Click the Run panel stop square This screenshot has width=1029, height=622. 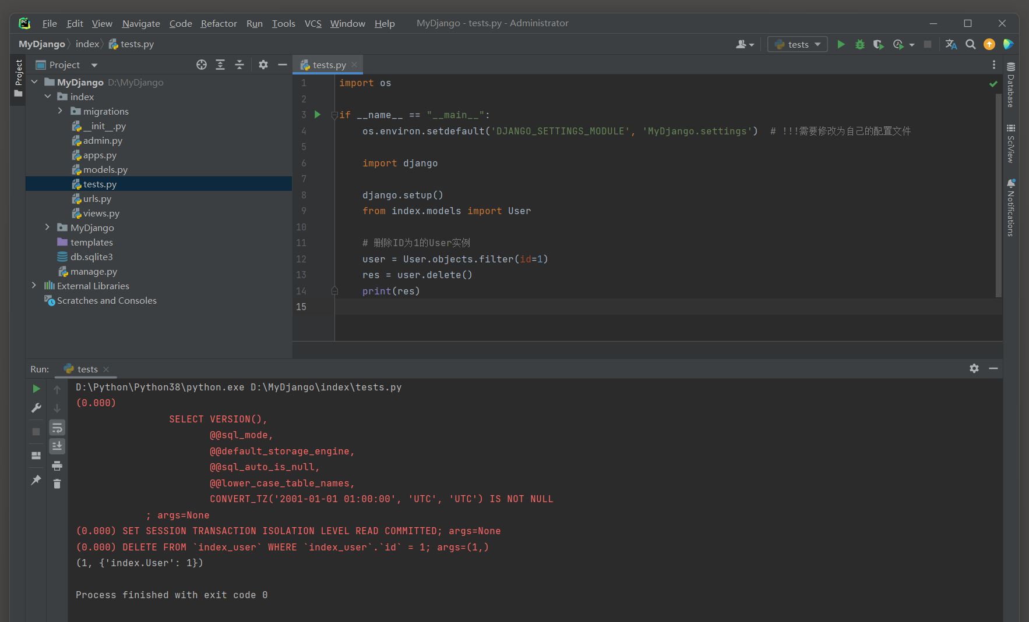[x=36, y=432]
